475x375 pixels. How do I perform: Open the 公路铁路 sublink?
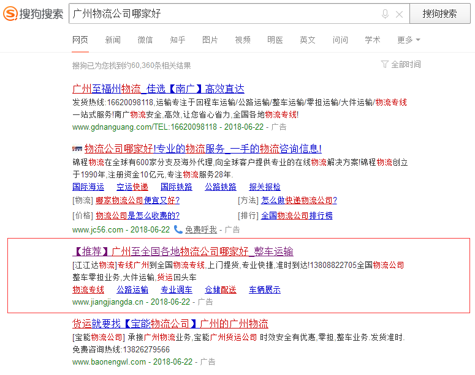pyautogui.click(x=221, y=187)
